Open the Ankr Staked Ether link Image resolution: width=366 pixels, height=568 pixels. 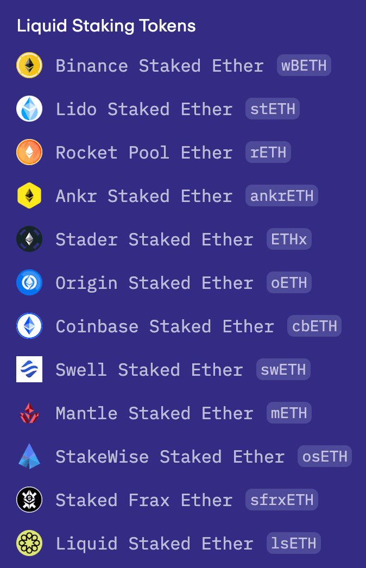[x=144, y=196]
